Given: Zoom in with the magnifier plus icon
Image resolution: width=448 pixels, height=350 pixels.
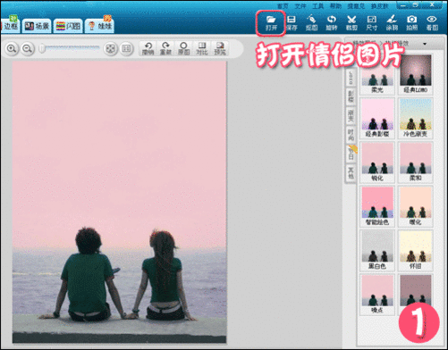Looking at the screenshot, I should pyautogui.click(x=12, y=48).
